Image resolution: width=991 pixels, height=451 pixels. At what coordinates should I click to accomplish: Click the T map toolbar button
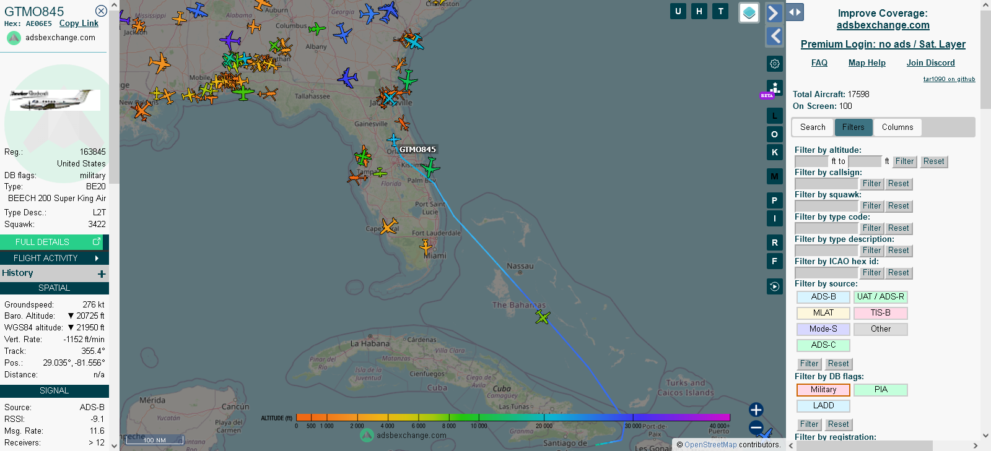[x=720, y=11]
